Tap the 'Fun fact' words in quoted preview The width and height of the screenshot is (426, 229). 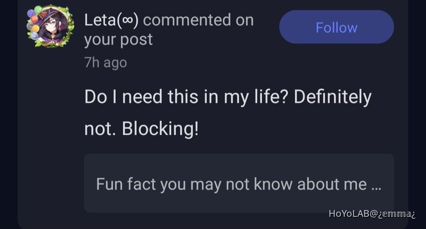coord(126,184)
